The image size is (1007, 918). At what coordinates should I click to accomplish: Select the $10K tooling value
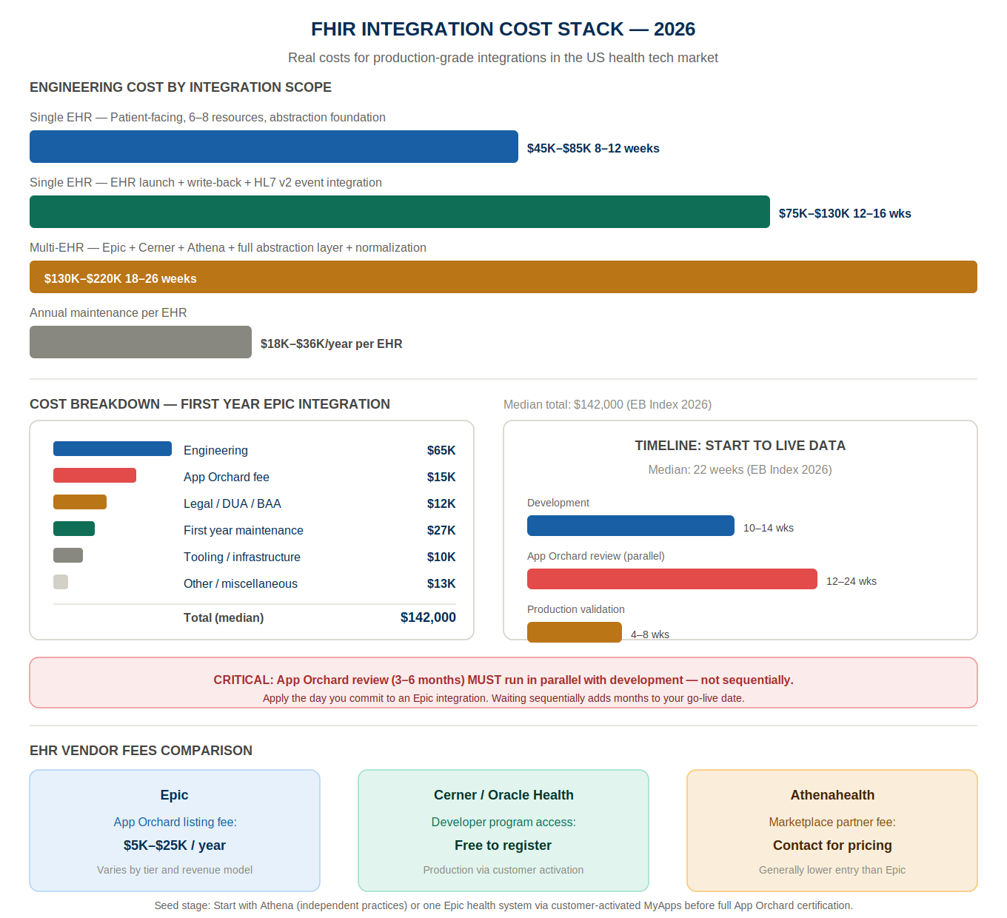441,557
